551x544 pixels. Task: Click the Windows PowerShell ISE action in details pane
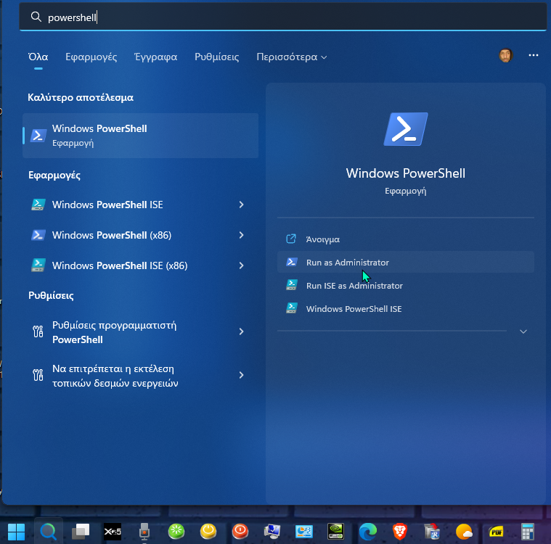(x=406, y=309)
